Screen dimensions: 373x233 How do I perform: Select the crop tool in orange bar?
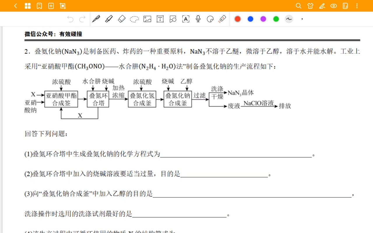click(x=63, y=6)
